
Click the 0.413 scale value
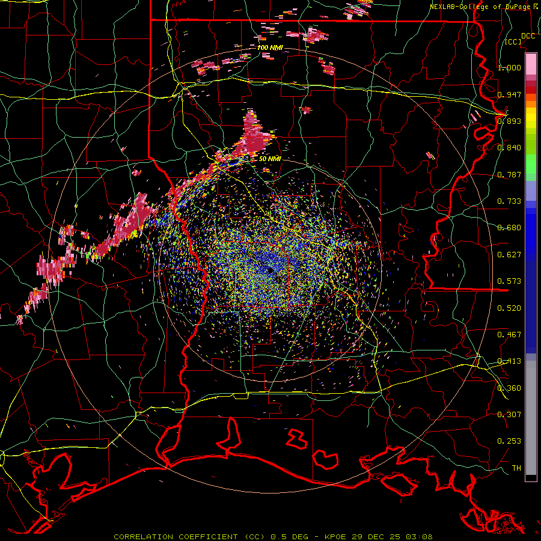coord(509,361)
